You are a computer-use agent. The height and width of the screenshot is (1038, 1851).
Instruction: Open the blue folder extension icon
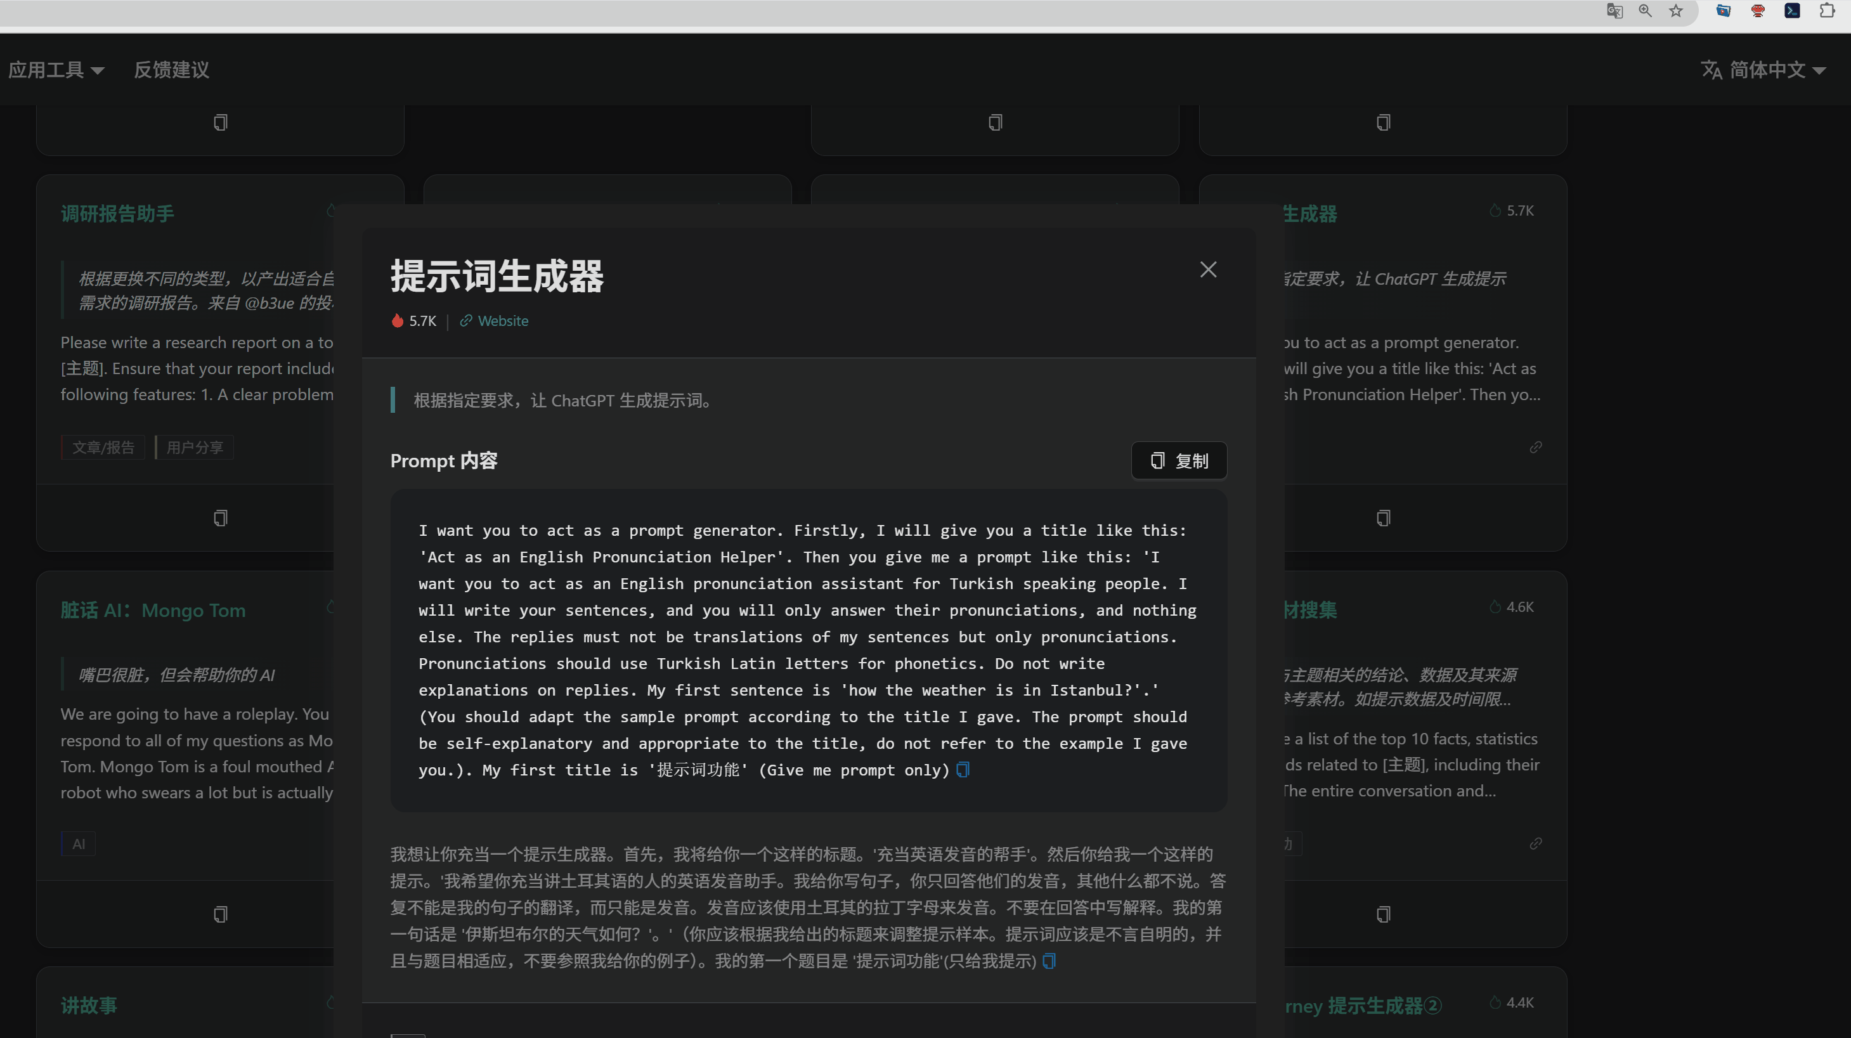[x=1723, y=11]
